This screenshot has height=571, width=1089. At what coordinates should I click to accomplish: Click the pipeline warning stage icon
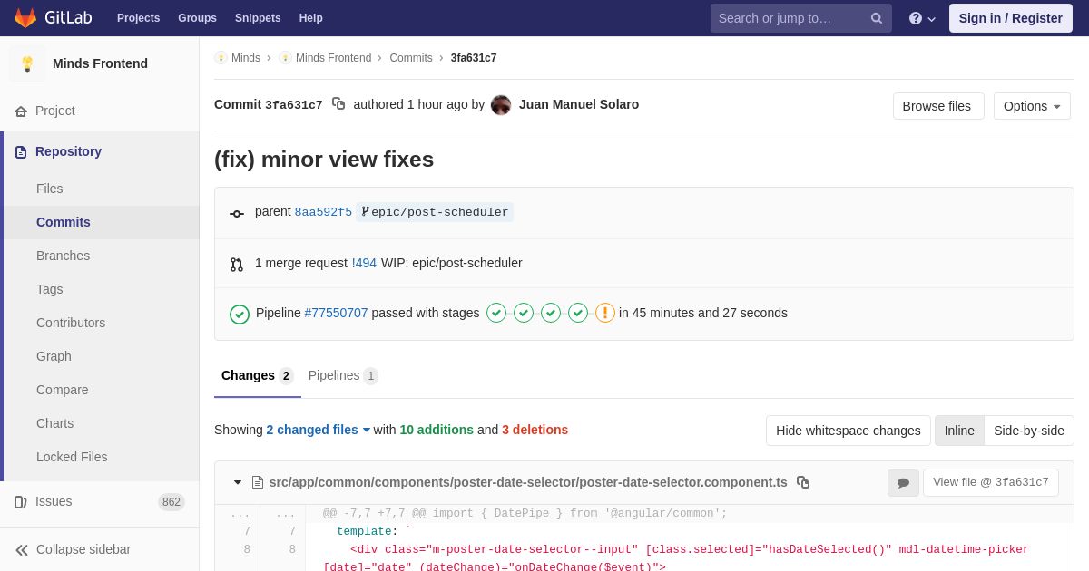605,313
